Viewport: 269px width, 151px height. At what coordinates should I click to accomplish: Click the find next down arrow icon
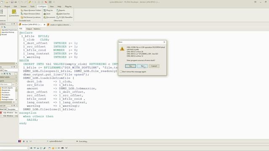34,148
